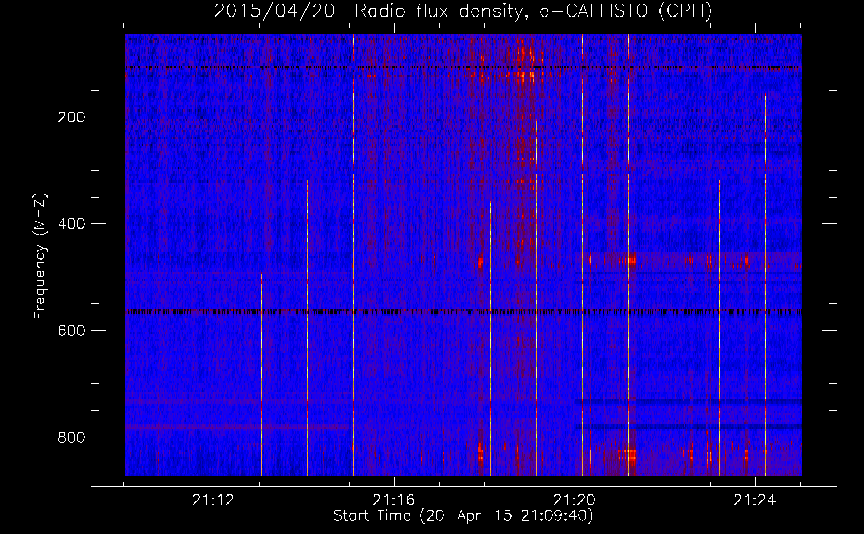Click the 'Start Time (20-Apr-15 21:09:40)' label
Viewport: 864px width, 534px height.
(x=463, y=516)
